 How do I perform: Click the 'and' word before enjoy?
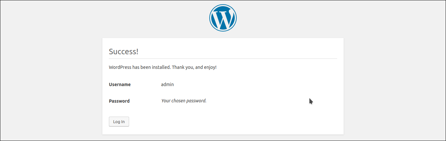pos(199,67)
